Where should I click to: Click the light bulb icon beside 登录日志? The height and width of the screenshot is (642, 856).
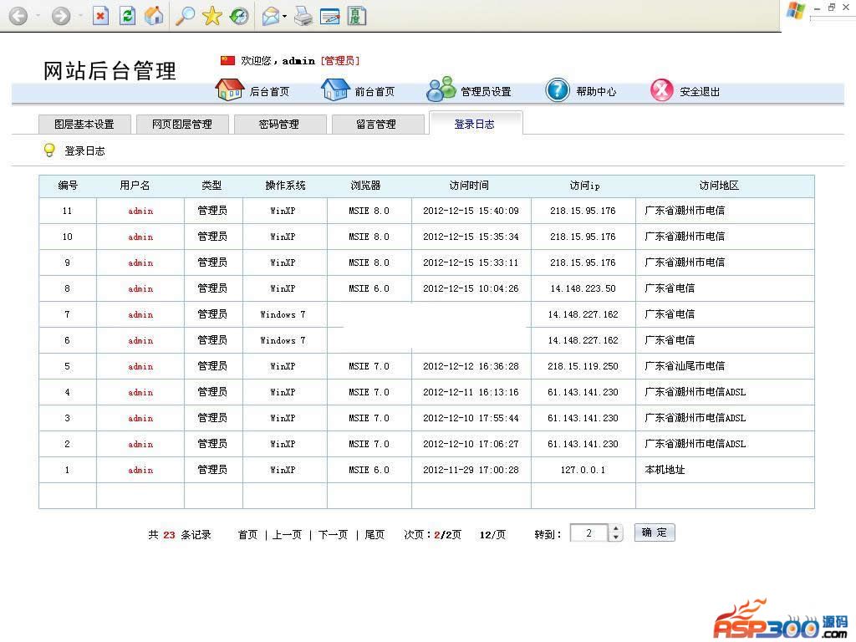point(49,150)
